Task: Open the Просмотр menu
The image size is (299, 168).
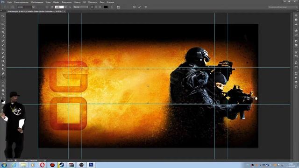Action: 93,2
